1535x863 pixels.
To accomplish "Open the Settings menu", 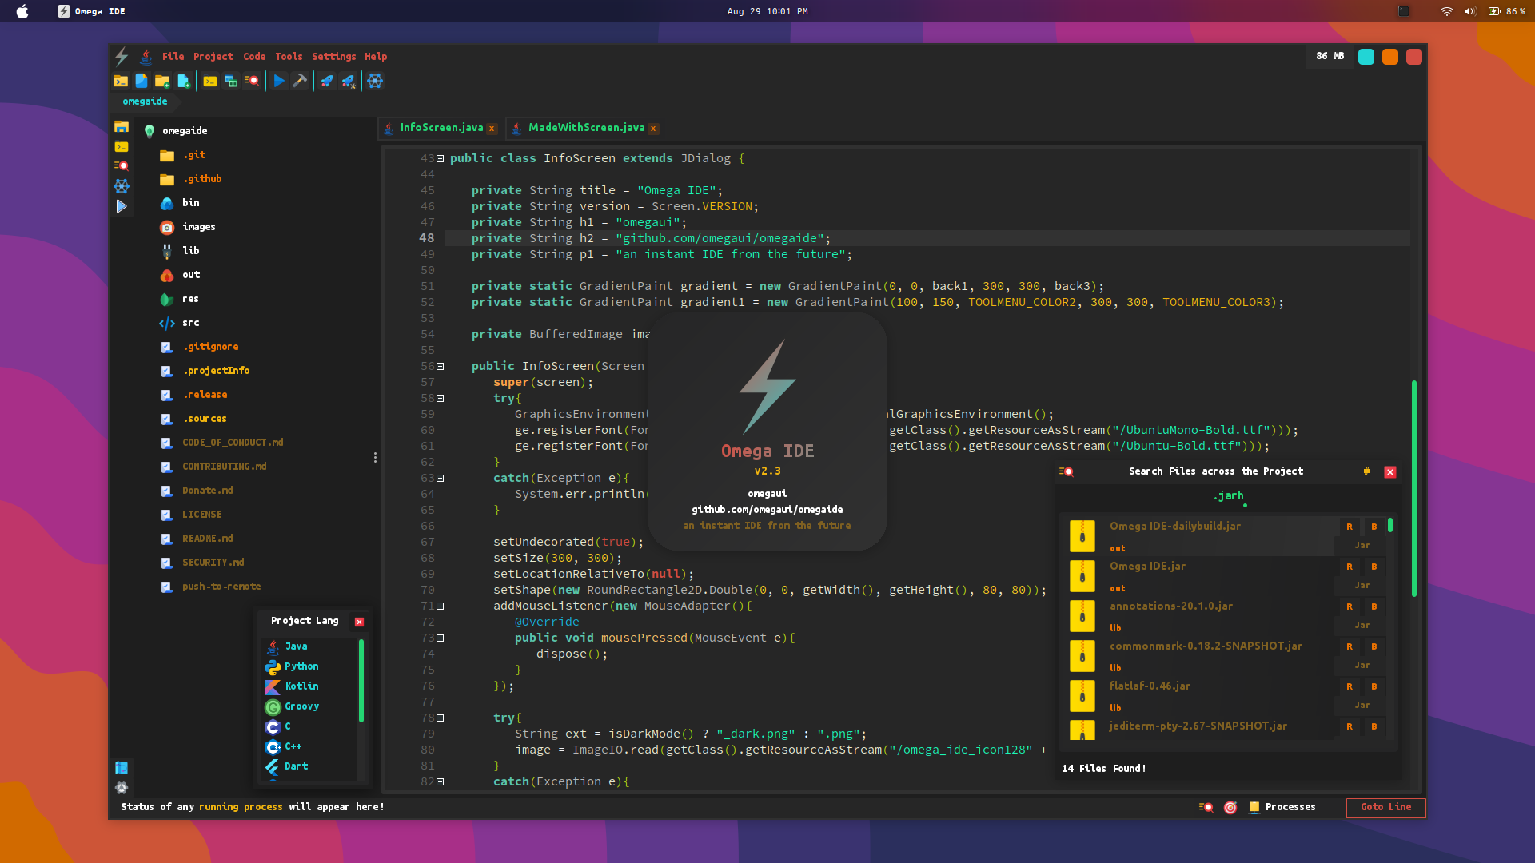I will (x=333, y=57).
